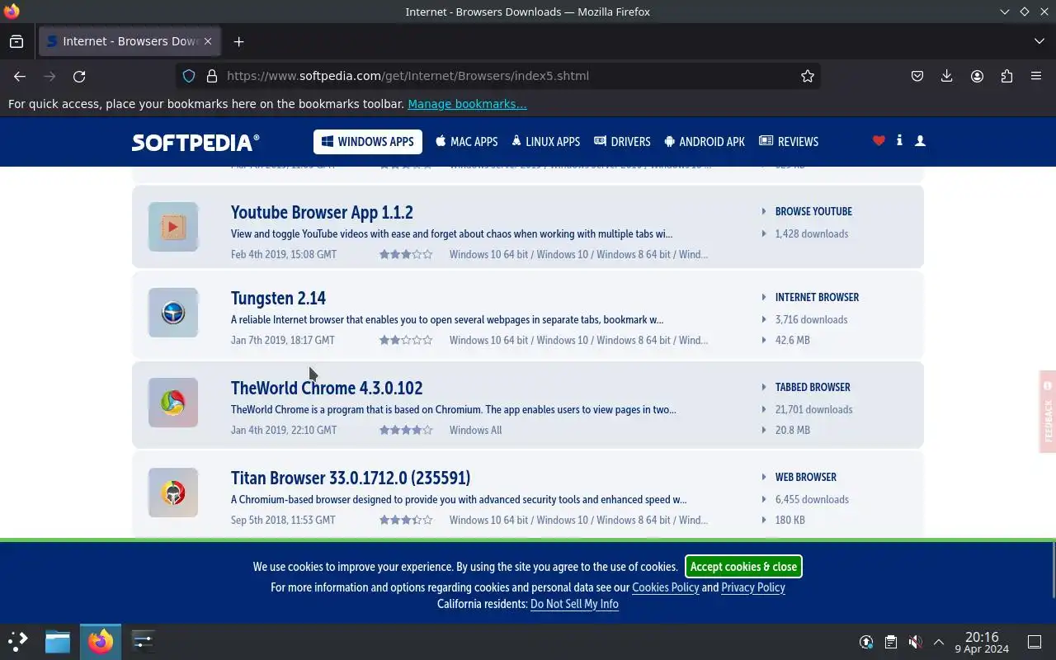Click TheWorld Chrome star rating
Screen dimensions: 1056x660
[x=406, y=430]
